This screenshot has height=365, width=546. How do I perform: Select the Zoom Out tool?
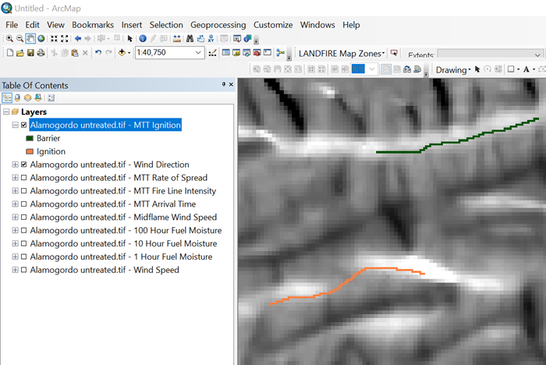pyautogui.click(x=19, y=39)
